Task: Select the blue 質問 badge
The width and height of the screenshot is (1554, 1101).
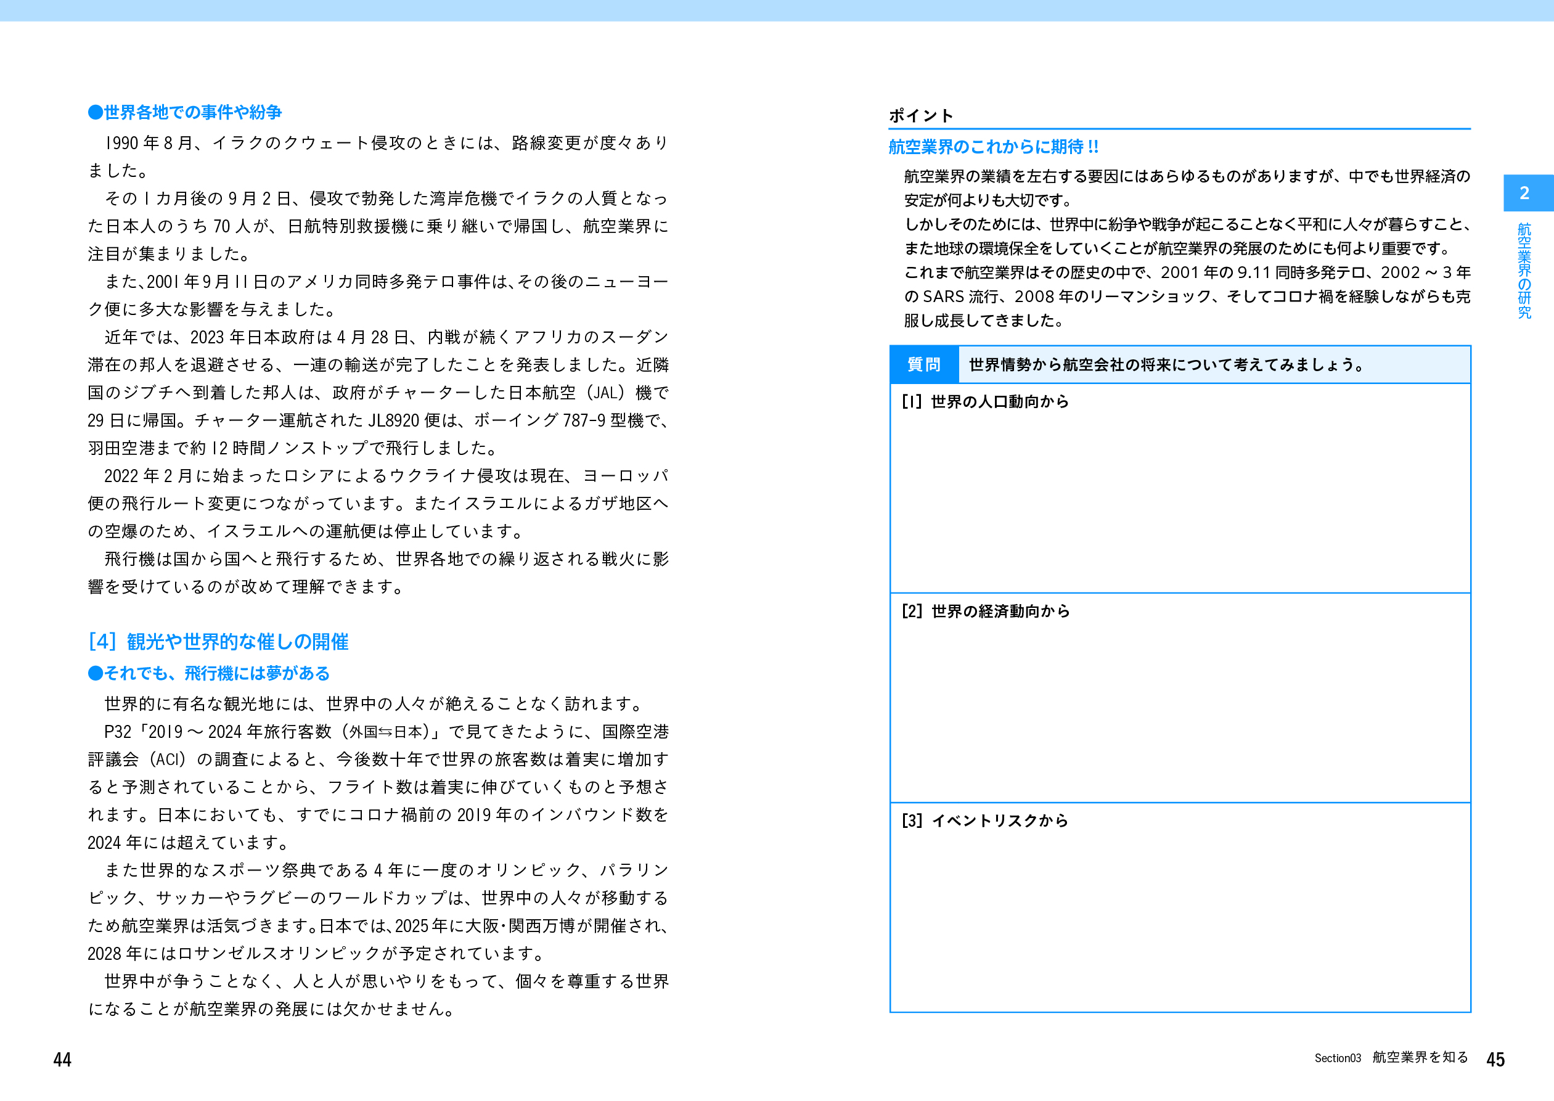Action: coord(925,365)
